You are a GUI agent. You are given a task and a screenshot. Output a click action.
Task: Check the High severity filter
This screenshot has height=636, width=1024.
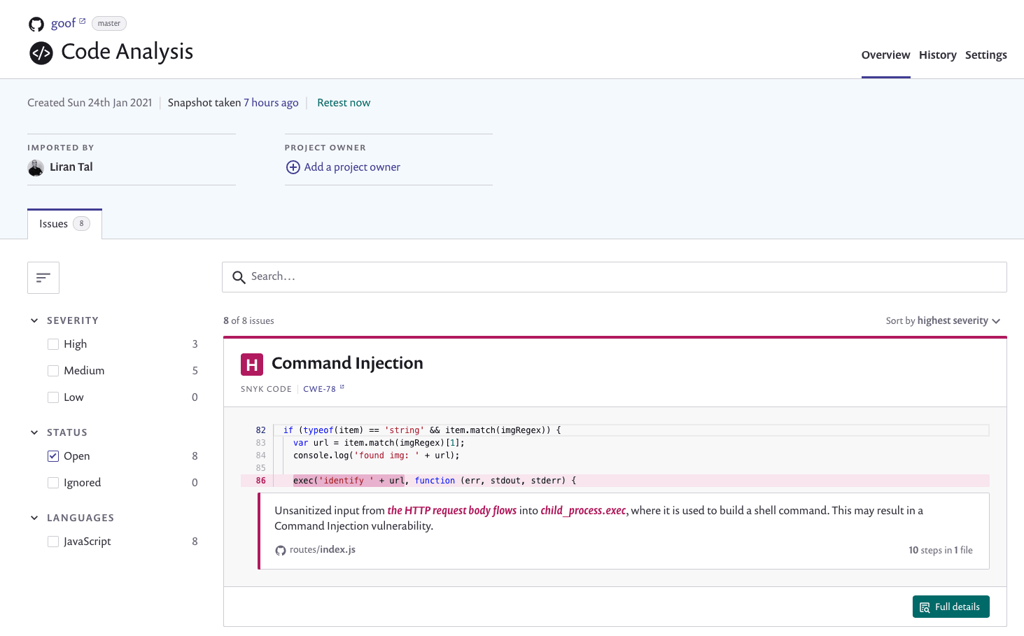coord(53,344)
